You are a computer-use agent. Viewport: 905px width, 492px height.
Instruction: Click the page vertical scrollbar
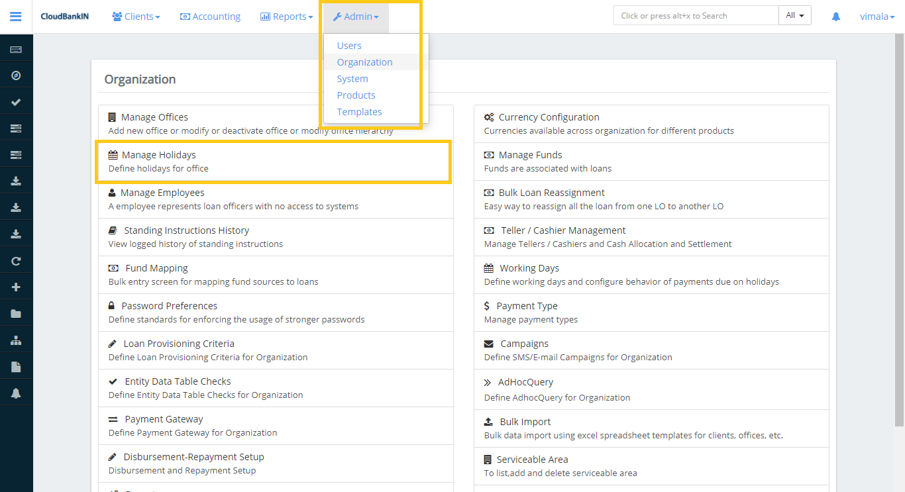pyautogui.click(x=899, y=232)
